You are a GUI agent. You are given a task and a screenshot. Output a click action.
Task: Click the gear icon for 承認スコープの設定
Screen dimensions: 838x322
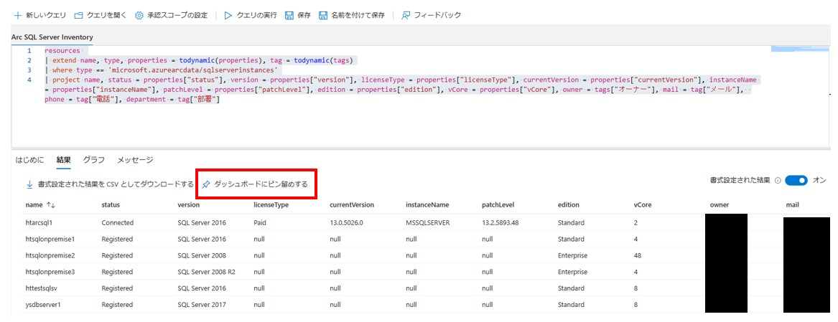click(x=139, y=16)
